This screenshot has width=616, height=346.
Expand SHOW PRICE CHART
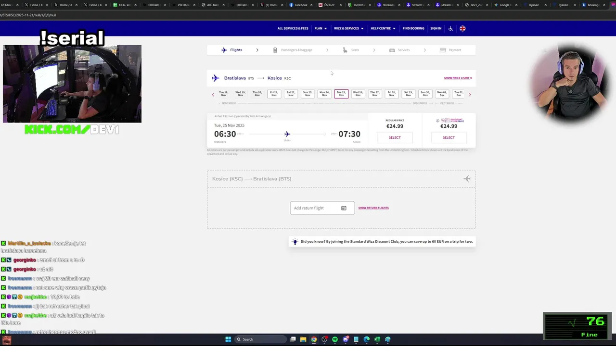pos(458,78)
